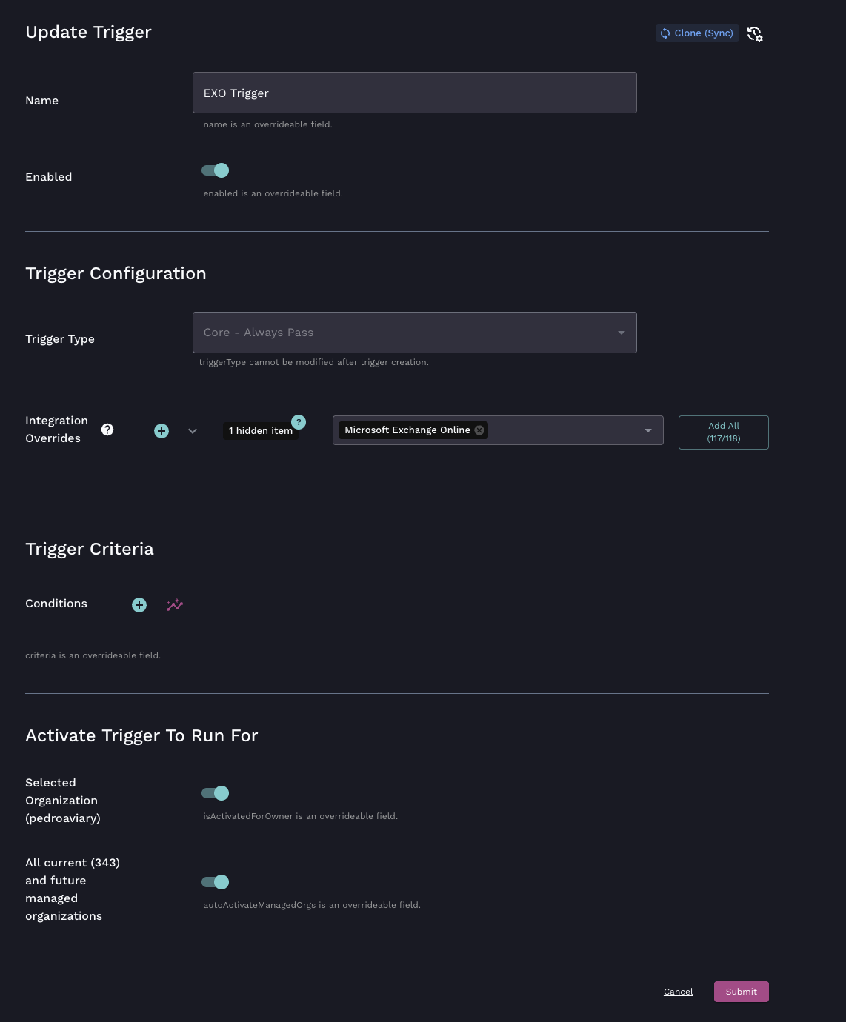Click the magic wand icon beside Conditions

[175, 605]
